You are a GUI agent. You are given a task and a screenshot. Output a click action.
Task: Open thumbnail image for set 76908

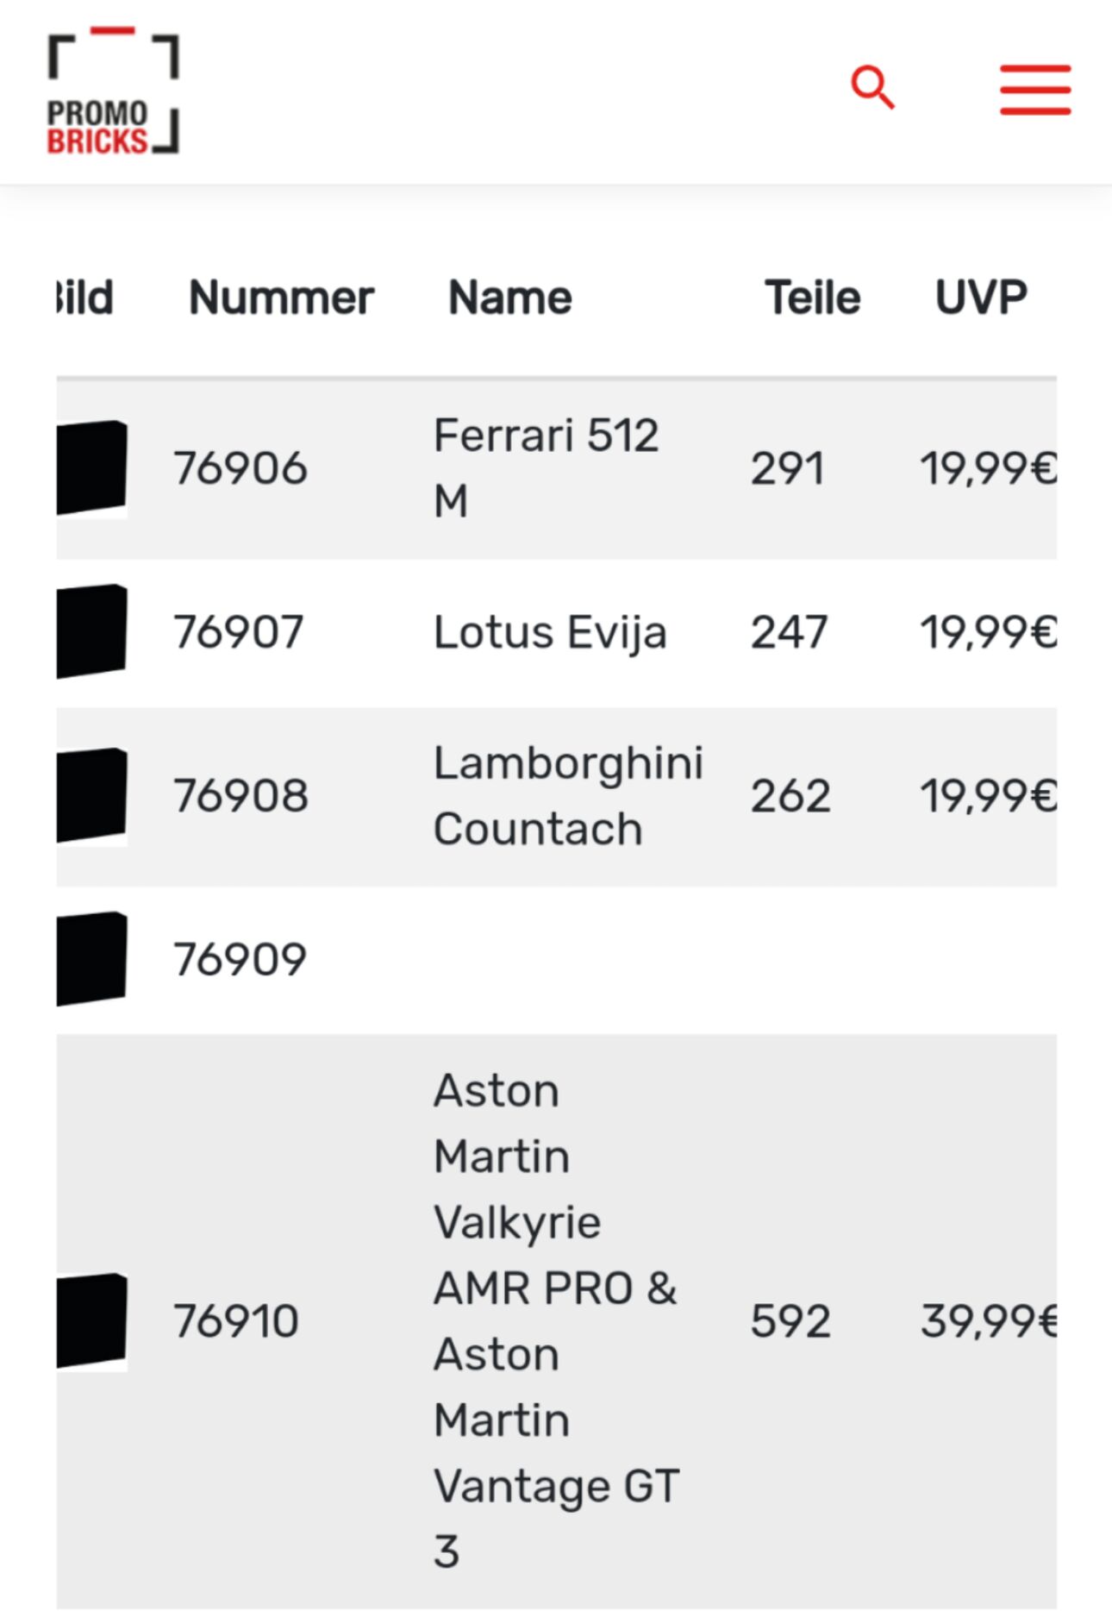tap(92, 795)
